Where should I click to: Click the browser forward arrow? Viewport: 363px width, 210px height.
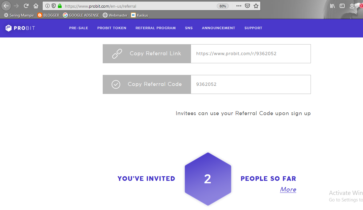pos(16,6)
